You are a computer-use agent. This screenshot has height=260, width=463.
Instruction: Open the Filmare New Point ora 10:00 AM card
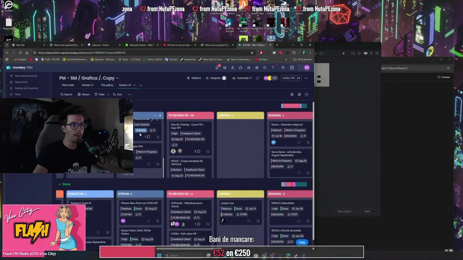pos(140,212)
